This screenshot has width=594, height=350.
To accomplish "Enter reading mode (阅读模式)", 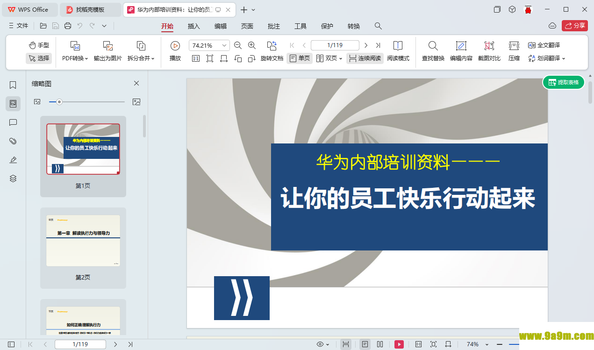I will click(398, 51).
